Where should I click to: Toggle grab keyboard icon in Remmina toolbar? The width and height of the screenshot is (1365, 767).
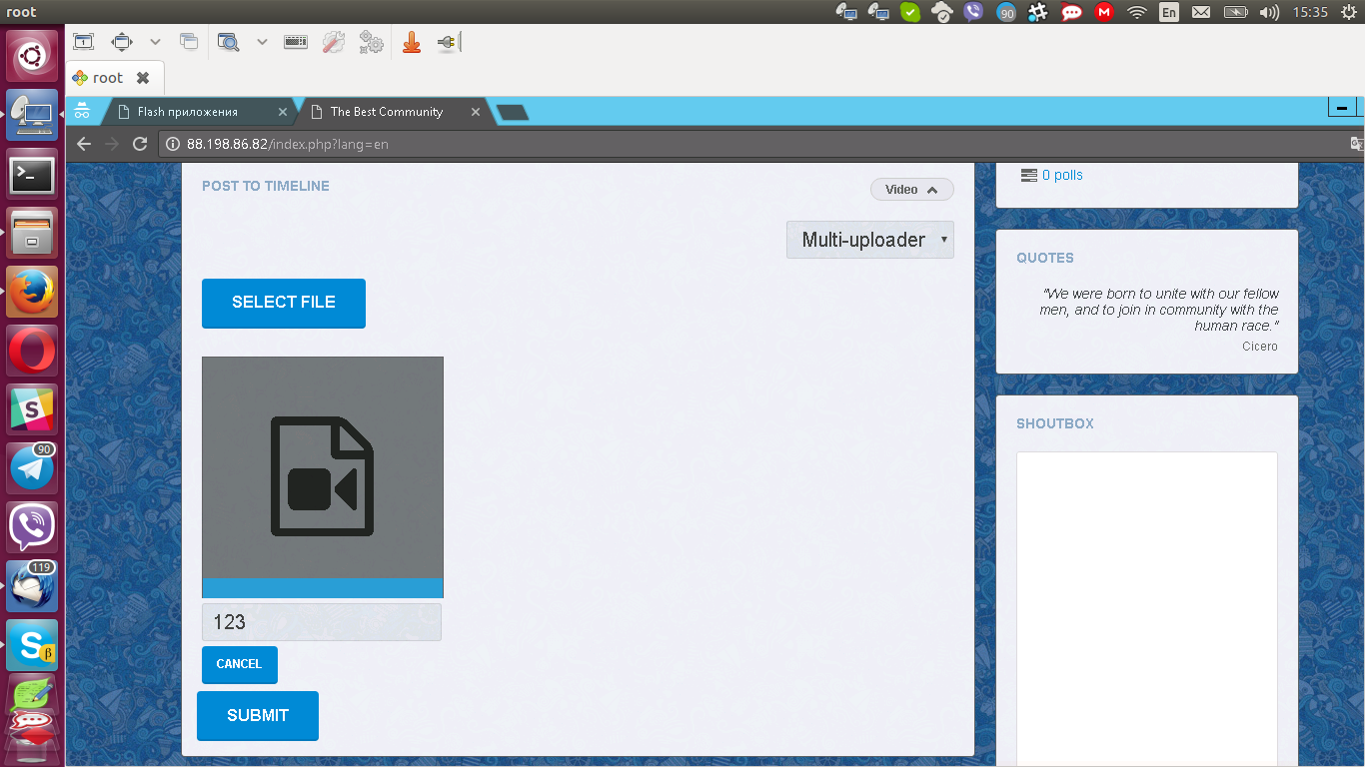tap(295, 42)
